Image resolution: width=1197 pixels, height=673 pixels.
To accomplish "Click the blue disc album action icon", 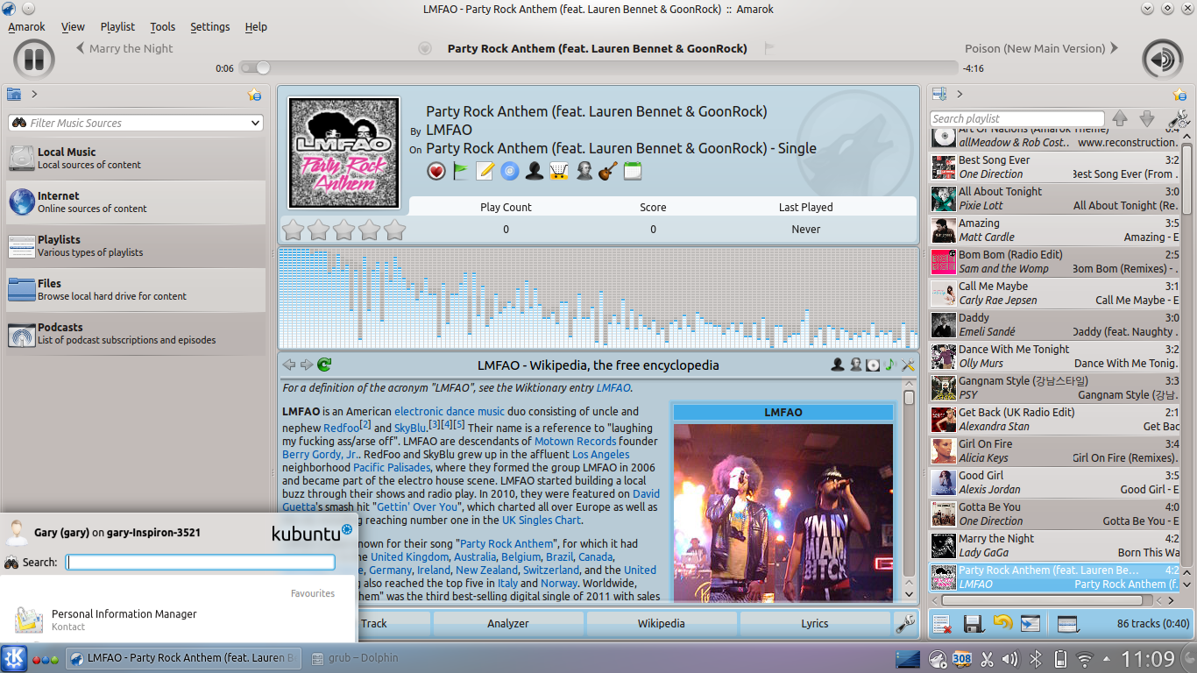I will (x=510, y=172).
